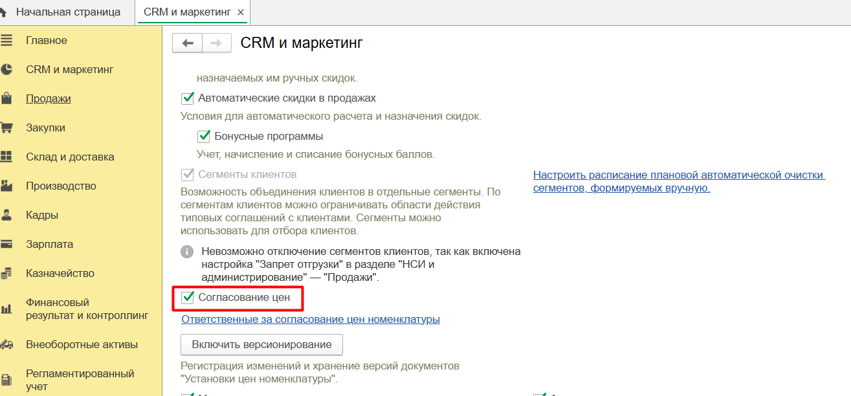Screen dimensions: 851x396
Task: Close the CRM и маркетинг tab
Action: pyautogui.click(x=241, y=13)
